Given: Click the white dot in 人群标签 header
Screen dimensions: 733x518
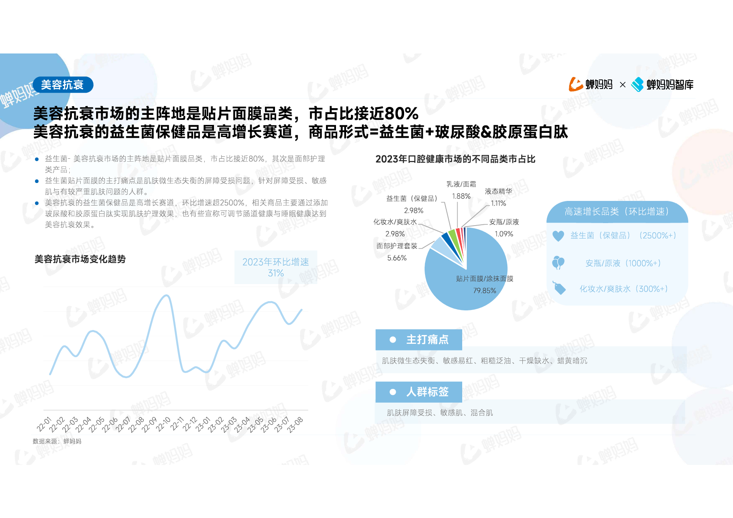Looking at the screenshot, I should (x=392, y=392).
